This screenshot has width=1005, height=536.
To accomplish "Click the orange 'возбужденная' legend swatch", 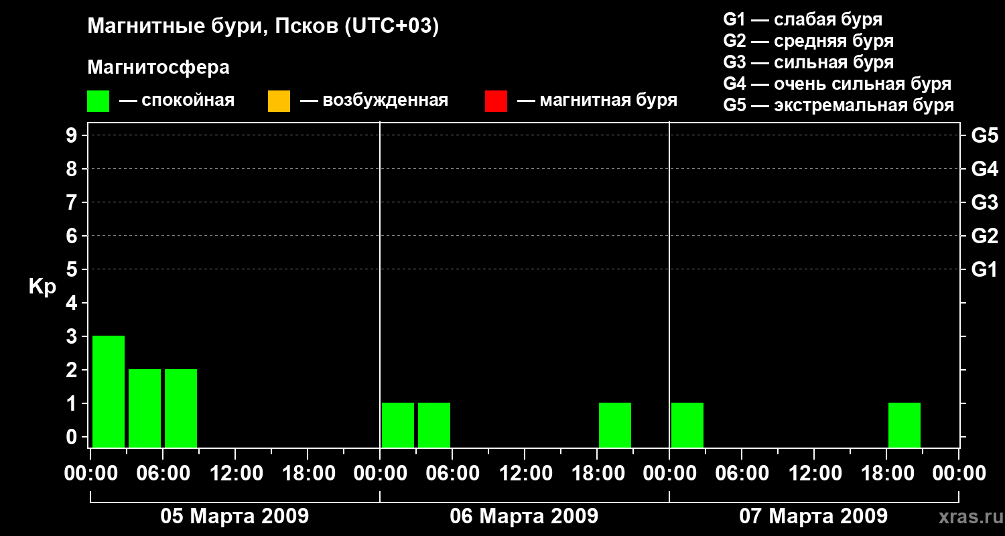I will pyautogui.click(x=279, y=101).
